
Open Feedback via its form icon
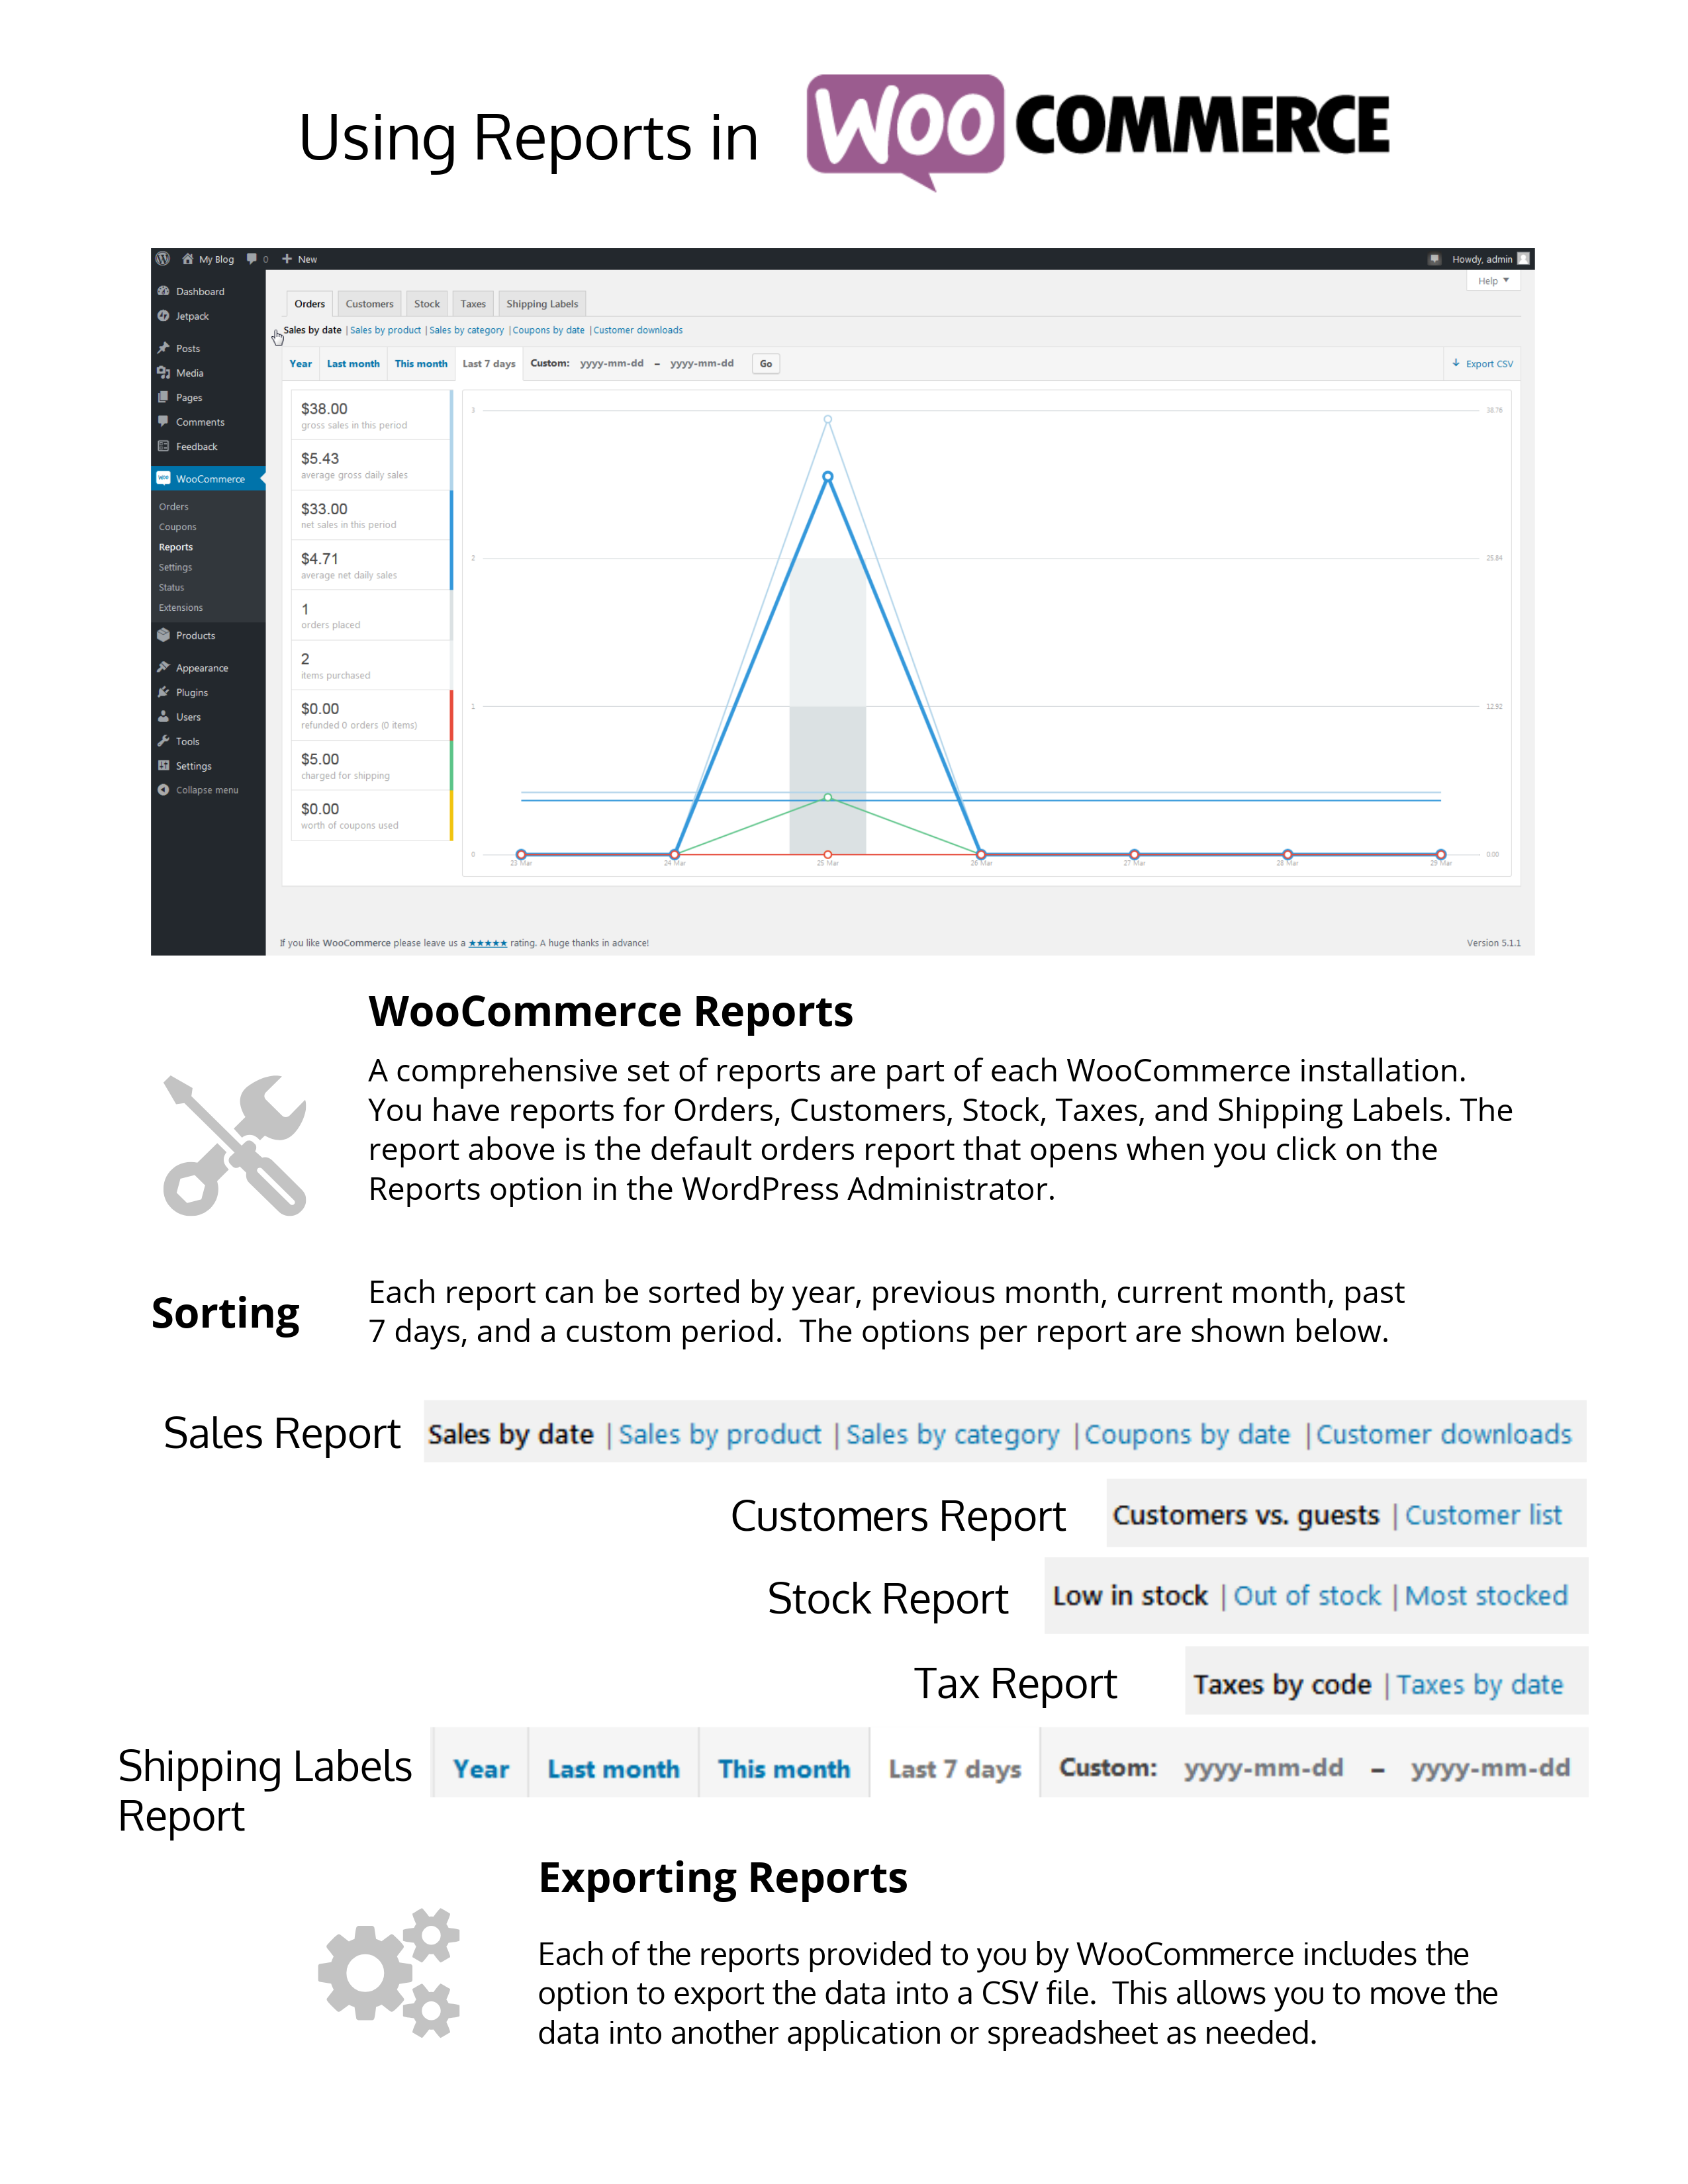point(163,446)
